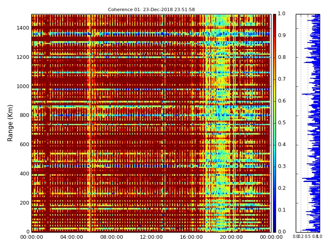This screenshot has height=247, width=330.
Task: Select the 200 range tick label
Action: point(24,203)
